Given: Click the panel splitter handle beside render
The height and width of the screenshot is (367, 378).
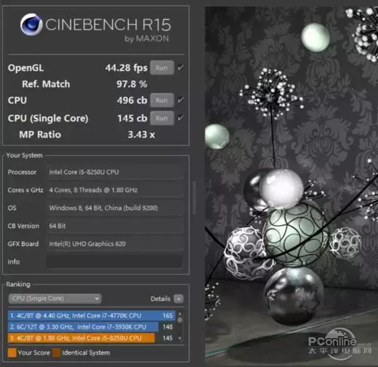Looking at the screenshot, I should 194,197.
